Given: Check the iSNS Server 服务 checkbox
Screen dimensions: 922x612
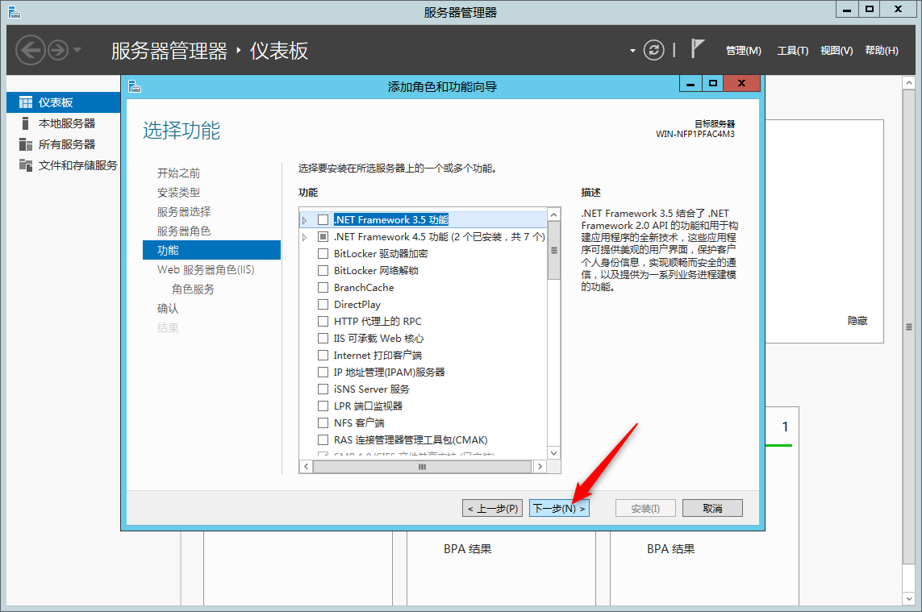Looking at the screenshot, I should pyautogui.click(x=323, y=389).
